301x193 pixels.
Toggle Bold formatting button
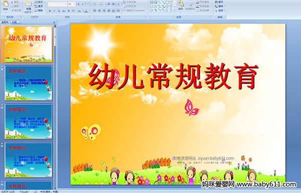click(x=50, y=11)
